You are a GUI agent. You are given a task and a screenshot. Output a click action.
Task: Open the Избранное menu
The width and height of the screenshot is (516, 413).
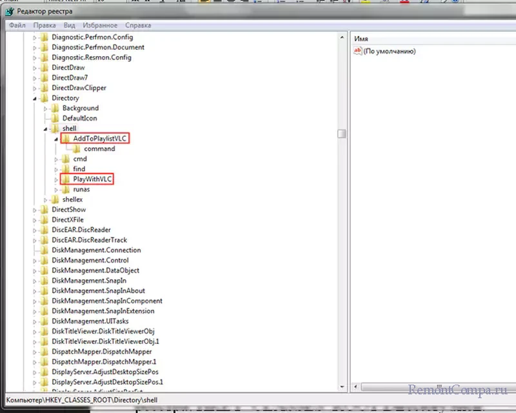coord(101,25)
